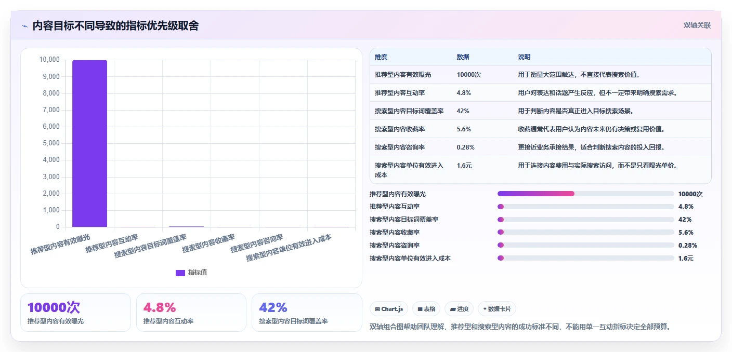Click the 5,000 y-axis label

[51, 143]
